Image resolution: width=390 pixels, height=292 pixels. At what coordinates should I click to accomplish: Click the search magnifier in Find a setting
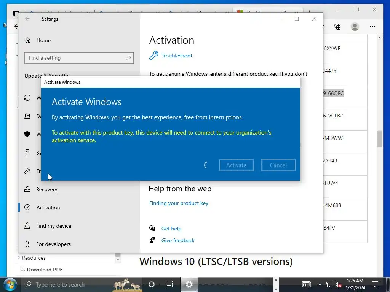click(128, 58)
